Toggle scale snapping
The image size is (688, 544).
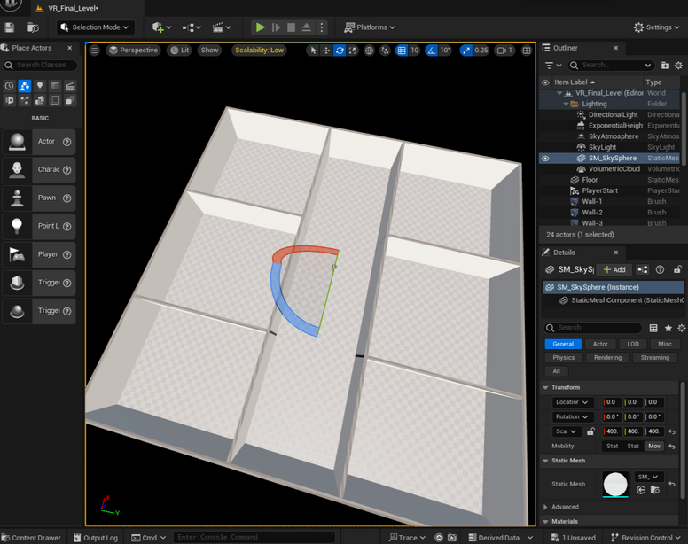pyautogui.click(x=466, y=51)
